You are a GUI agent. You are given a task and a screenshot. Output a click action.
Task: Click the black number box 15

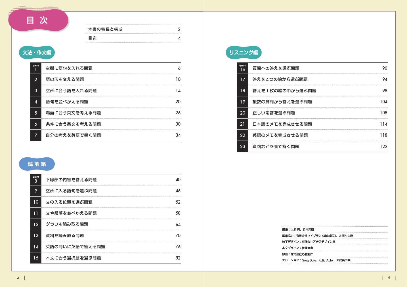tap(36, 258)
